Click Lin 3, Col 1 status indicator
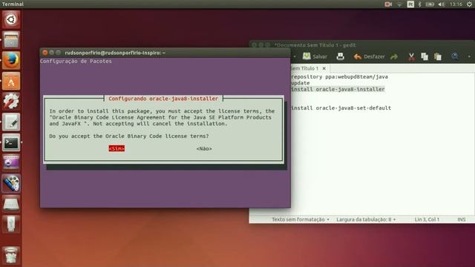The image size is (475, 267). (427, 220)
